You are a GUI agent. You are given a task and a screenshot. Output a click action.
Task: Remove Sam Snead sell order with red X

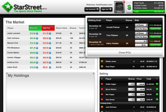point(102,99)
